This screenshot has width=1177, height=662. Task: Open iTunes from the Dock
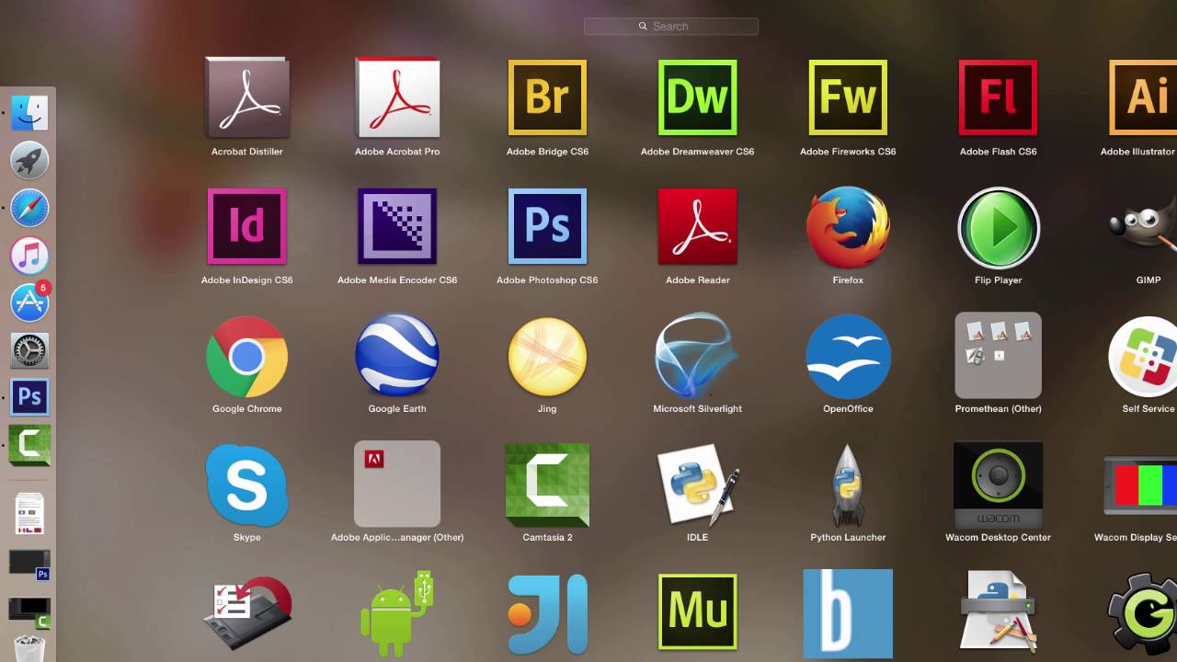coord(29,256)
